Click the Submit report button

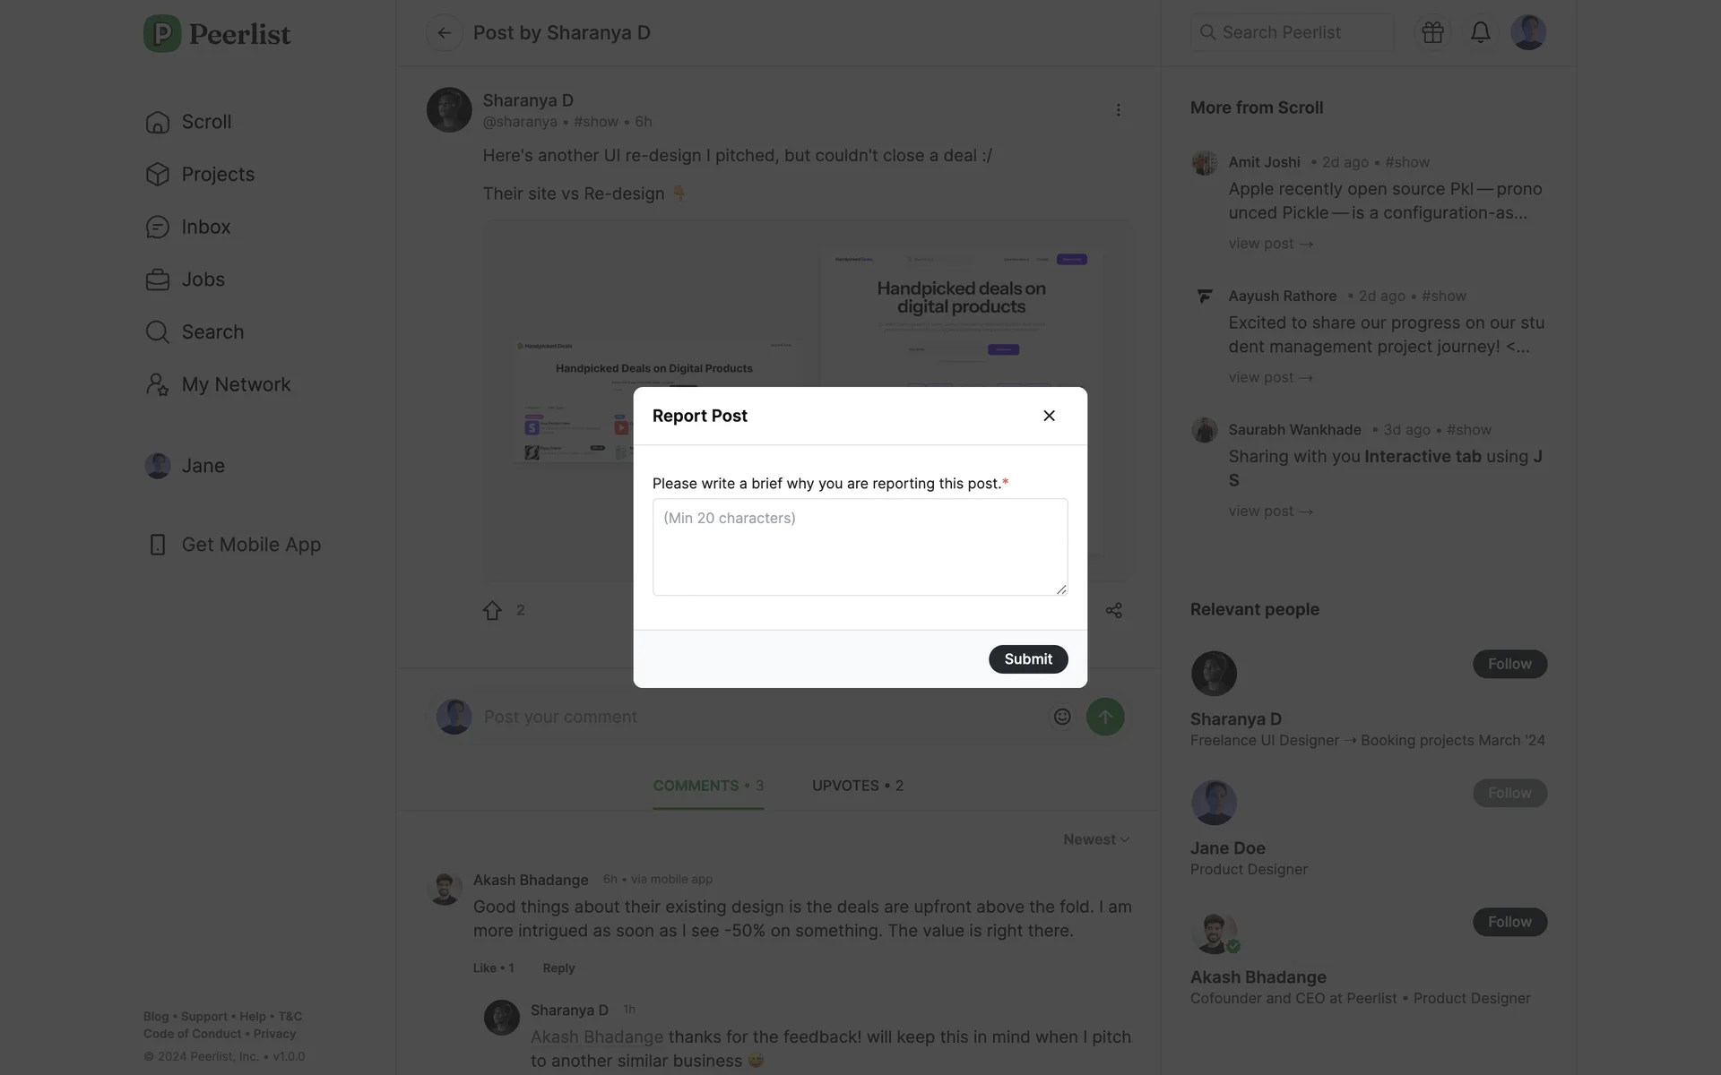[1028, 659]
